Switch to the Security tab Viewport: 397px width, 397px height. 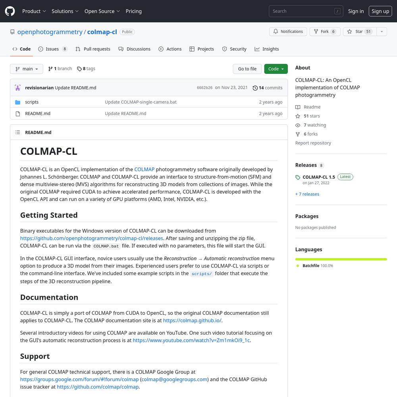(x=234, y=49)
